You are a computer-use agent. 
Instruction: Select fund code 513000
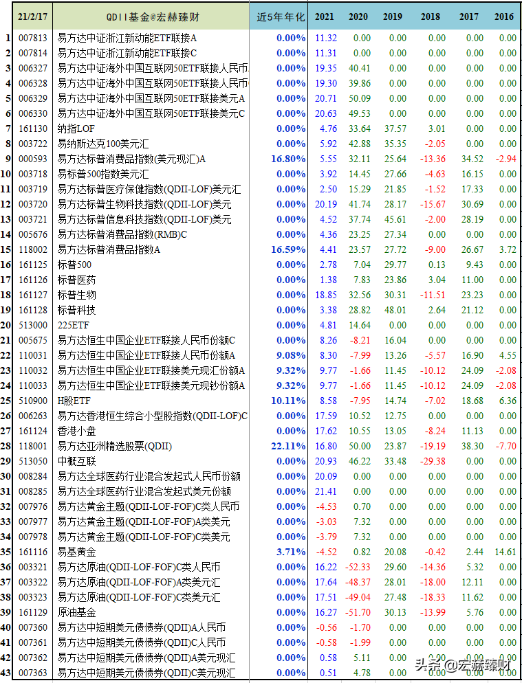point(33,325)
